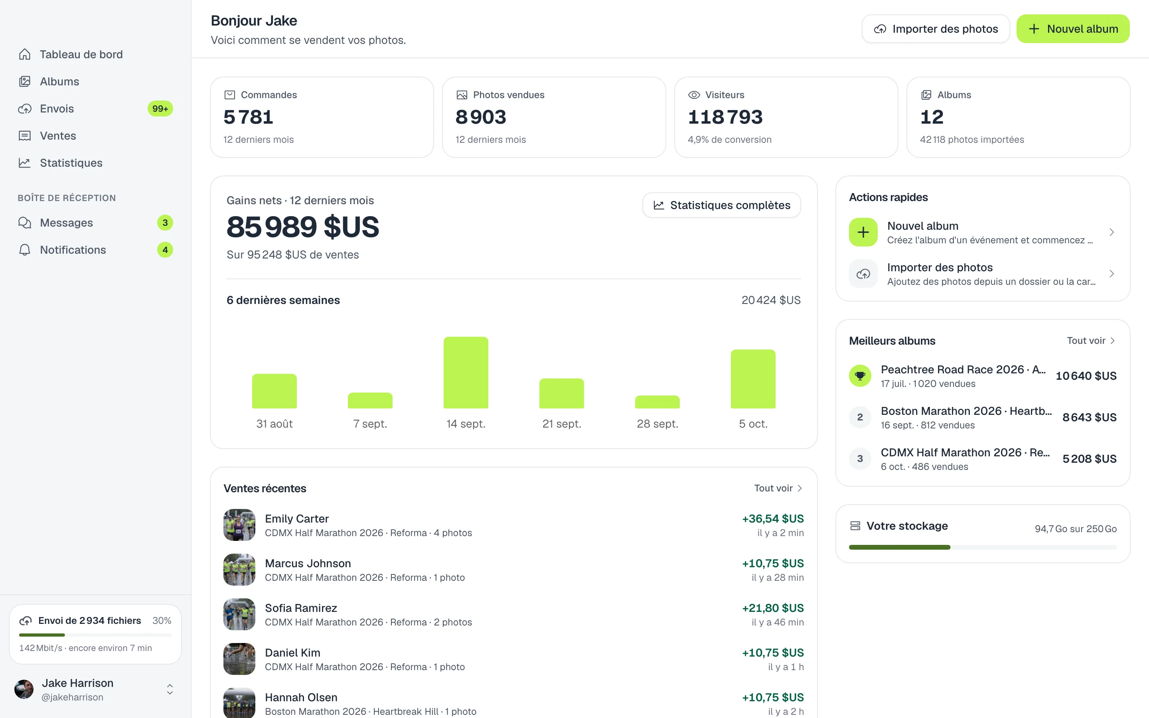Click Sofia Ramirez sale entry
Viewport: 1149px width, 718px height.
514,614
